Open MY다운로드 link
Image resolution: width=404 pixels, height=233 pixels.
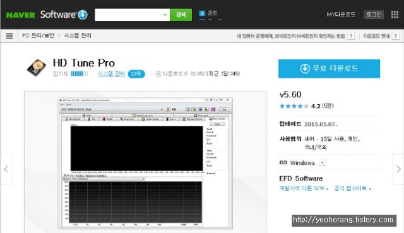341,15
